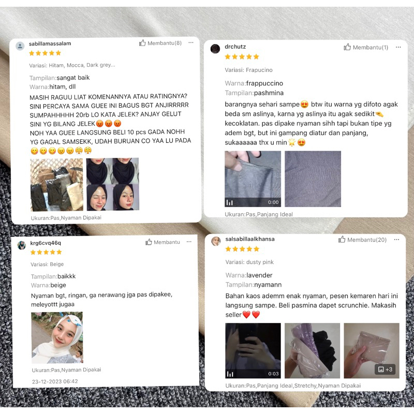
Task: View salsabillaalkhansa's profile avatar
Action: pyautogui.click(x=216, y=241)
